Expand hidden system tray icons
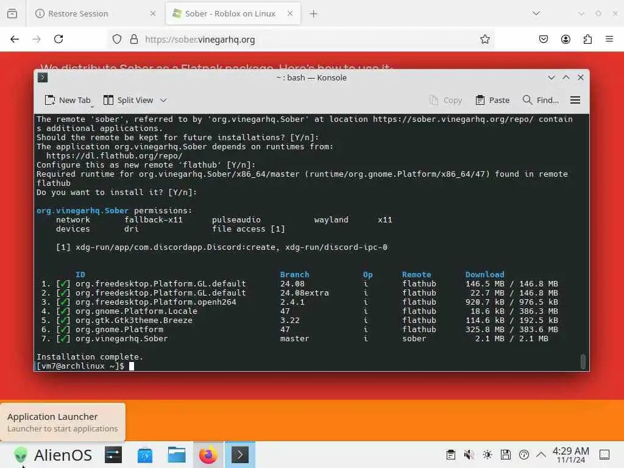 (541, 455)
